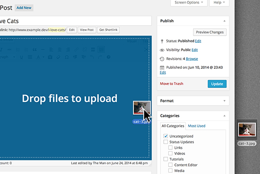The height and width of the screenshot is (174, 260).
Task: Decrease indent in the editor toolbar
Action: tap(75, 57)
